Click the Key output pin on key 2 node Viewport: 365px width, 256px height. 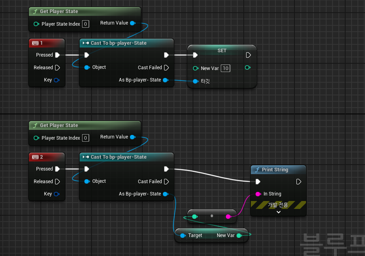coord(57,194)
